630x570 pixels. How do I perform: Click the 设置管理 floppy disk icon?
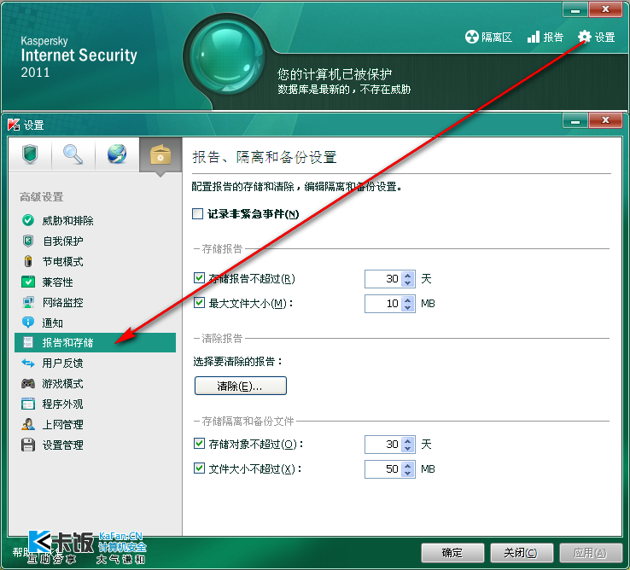[x=27, y=445]
